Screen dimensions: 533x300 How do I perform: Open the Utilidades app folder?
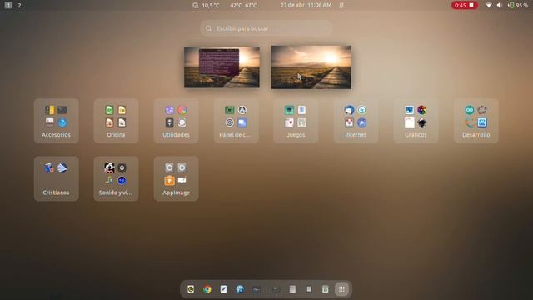coord(176,121)
